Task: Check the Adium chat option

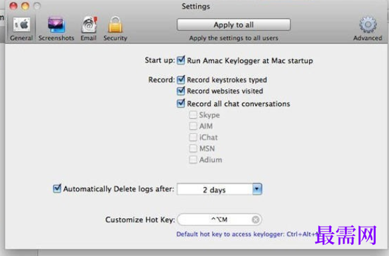Action: tap(193, 160)
